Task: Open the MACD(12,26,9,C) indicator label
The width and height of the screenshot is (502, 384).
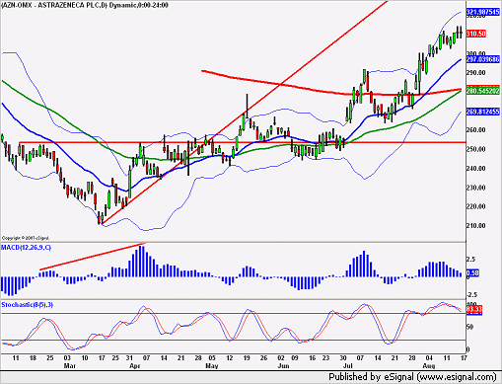Action: pos(26,248)
